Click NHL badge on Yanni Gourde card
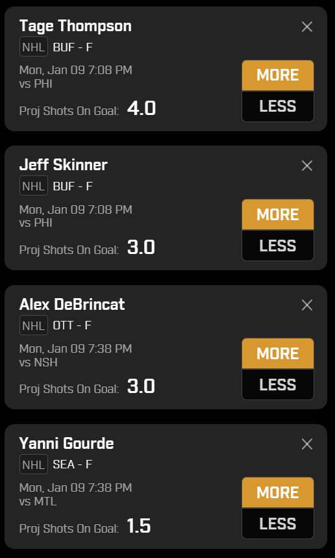The image size is (335, 558). point(33,464)
